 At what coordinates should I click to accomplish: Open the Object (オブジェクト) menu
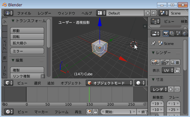(71, 83)
